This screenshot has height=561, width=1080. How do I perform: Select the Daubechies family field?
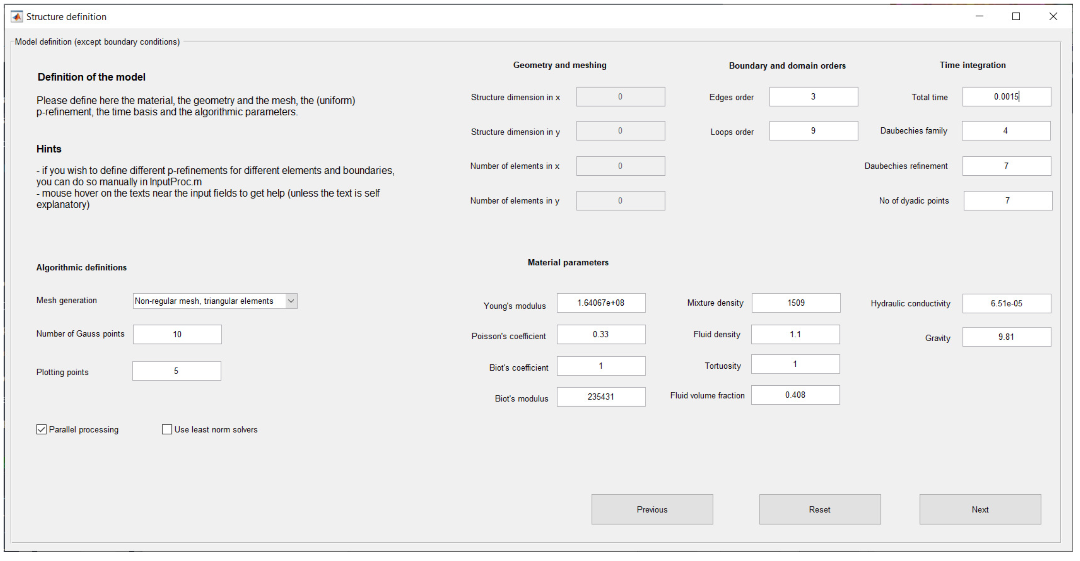tap(1006, 131)
